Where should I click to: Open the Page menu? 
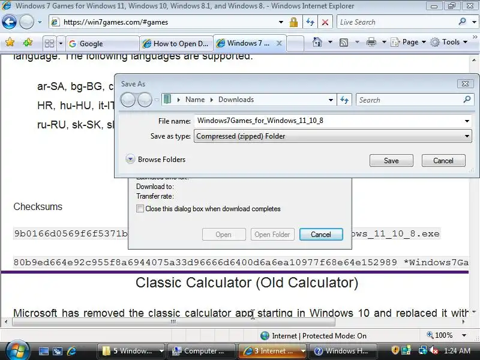tap(409, 42)
